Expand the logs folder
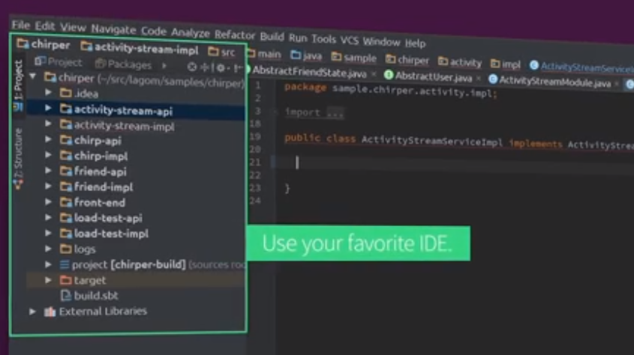 (48, 249)
